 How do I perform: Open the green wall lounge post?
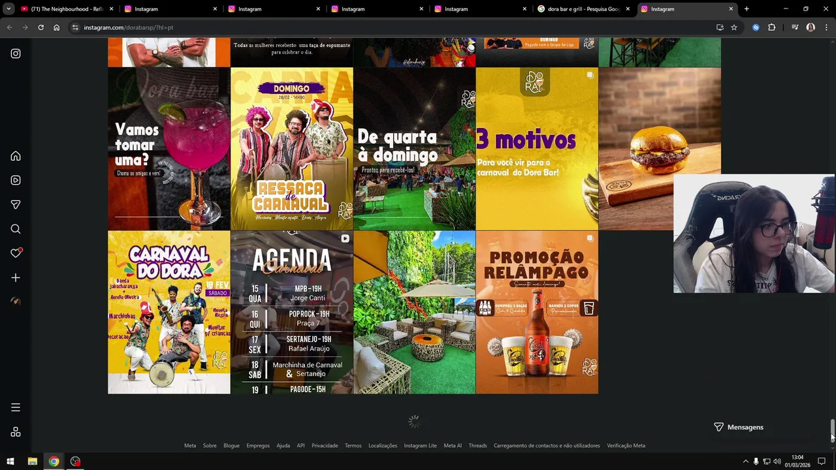pyautogui.click(x=414, y=312)
